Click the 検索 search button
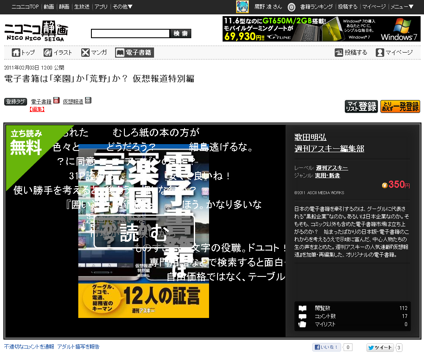The image size is (424, 354). 180,33
